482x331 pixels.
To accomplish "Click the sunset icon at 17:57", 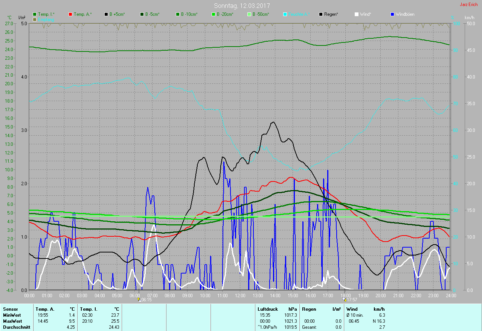I will [345, 299].
